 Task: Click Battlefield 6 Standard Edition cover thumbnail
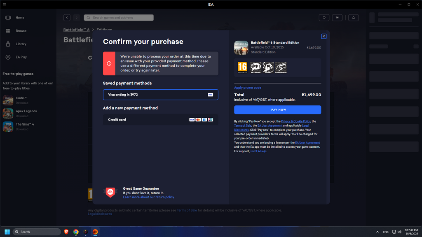tap(241, 48)
